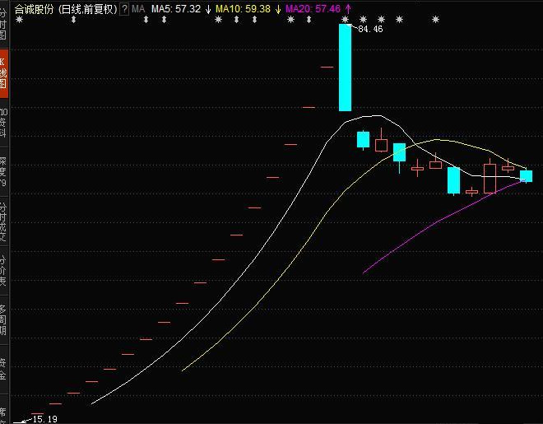Click the MA5: 57.32 indicator text
The image size is (543, 424).
pyautogui.click(x=175, y=8)
